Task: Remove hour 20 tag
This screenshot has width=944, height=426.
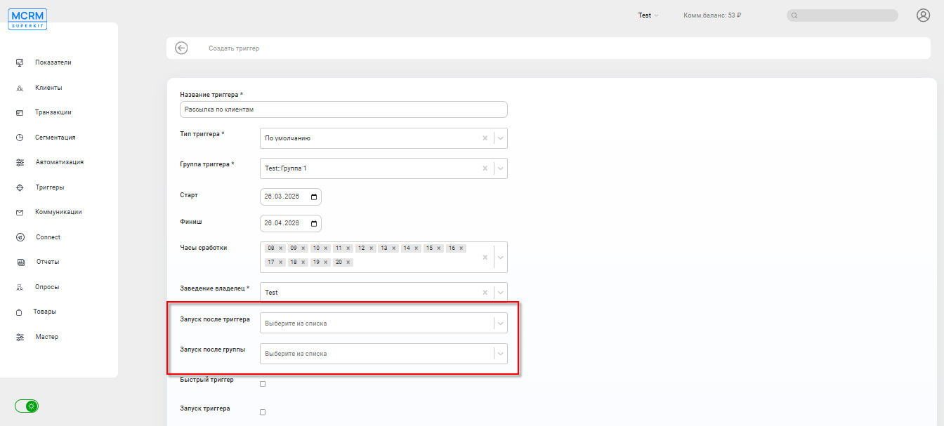Action: (x=348, y=262)
